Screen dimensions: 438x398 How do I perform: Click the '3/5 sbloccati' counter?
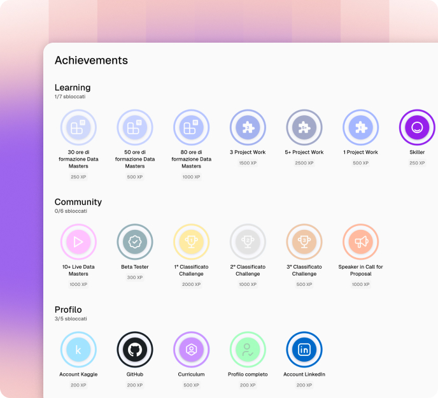71,318
